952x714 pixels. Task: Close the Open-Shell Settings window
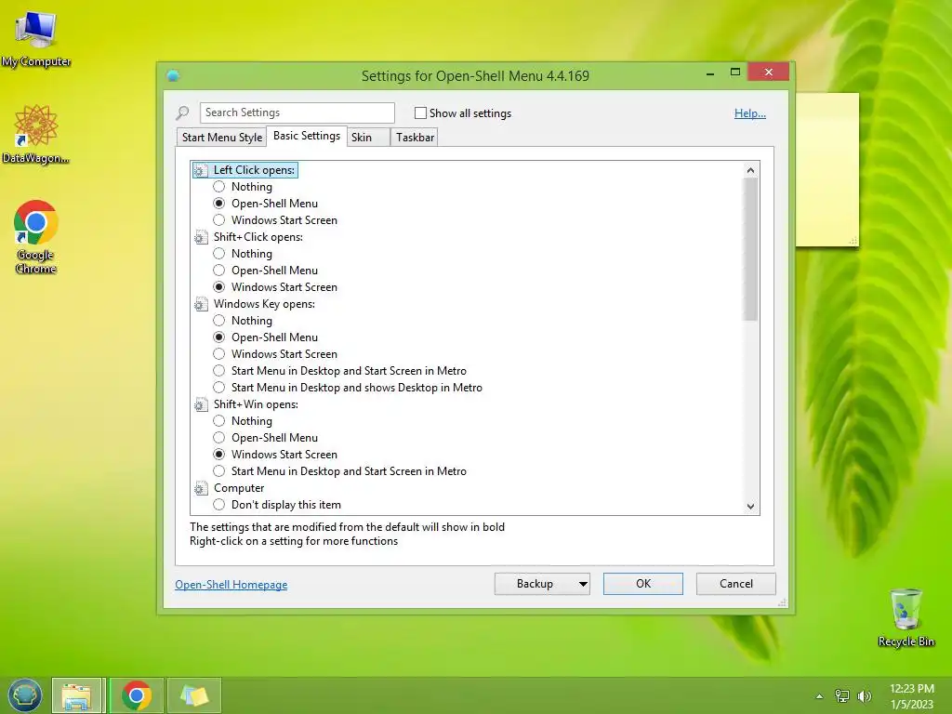click(769, 73)
